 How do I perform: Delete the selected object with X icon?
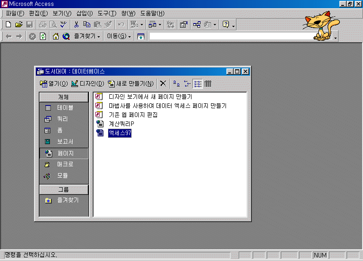[x=163, y=83]
